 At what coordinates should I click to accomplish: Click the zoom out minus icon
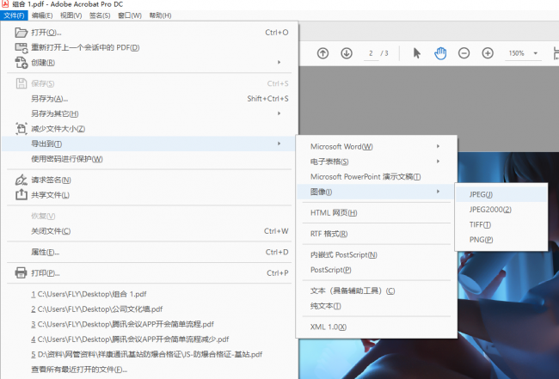(464, 53)
